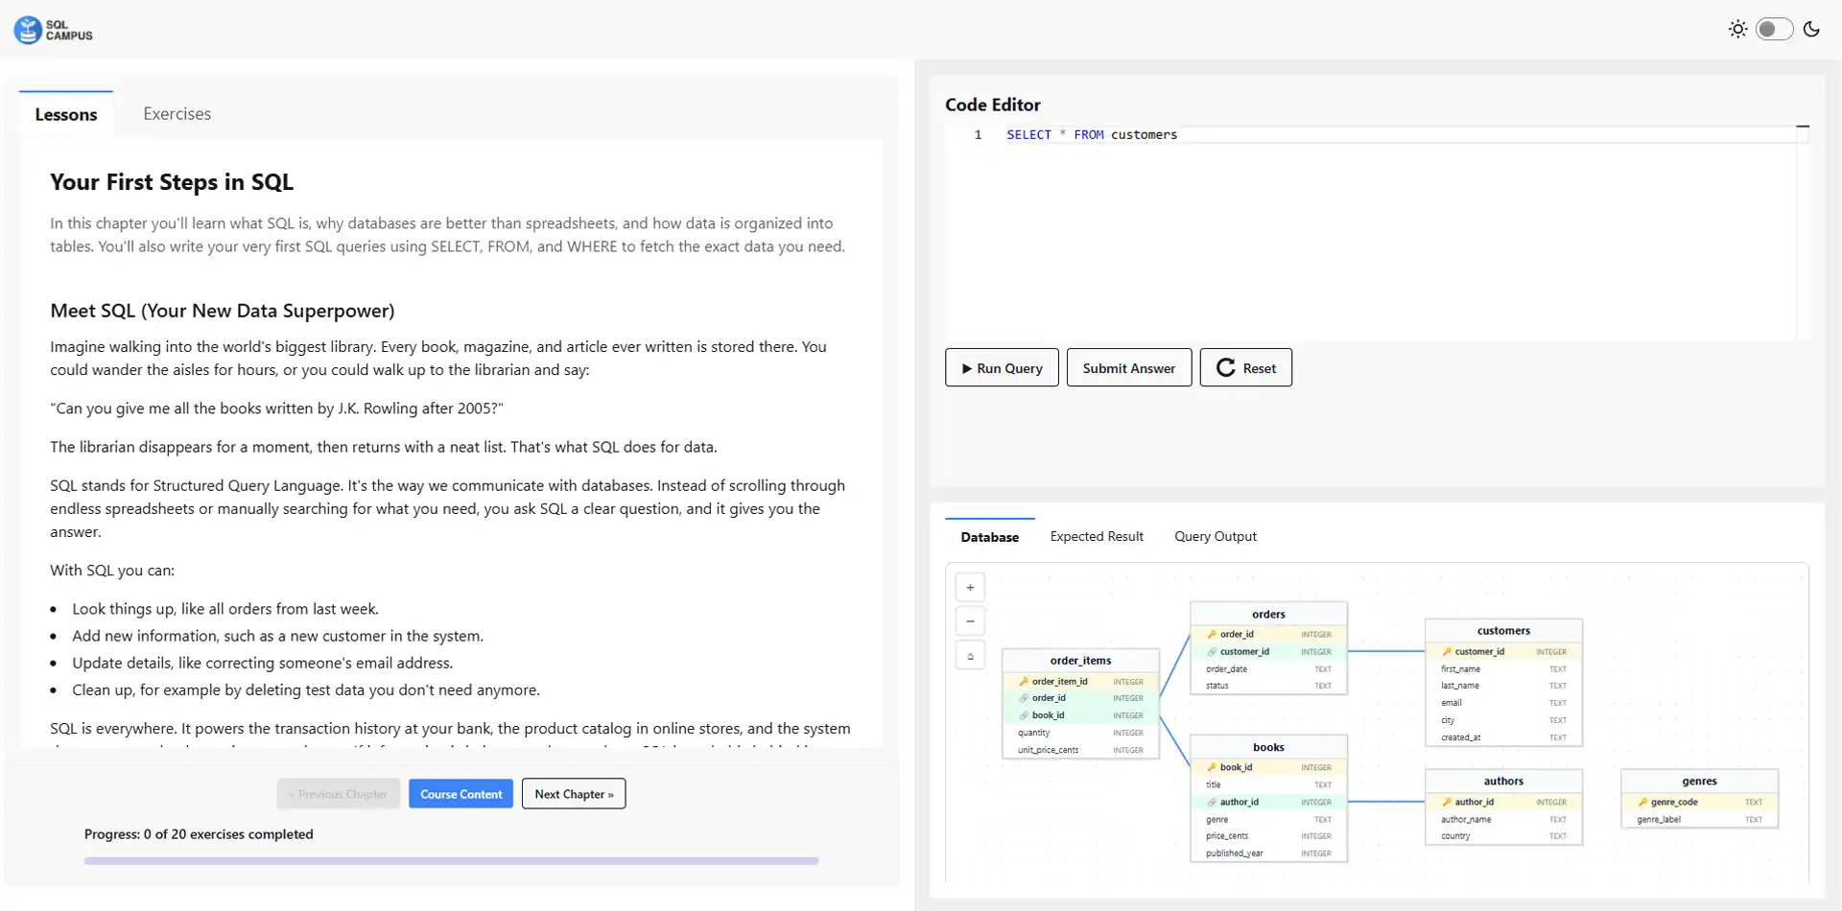Click the exercise progress bar
The width and height of the screenshot is (1842, 911).
coord(451,861)
